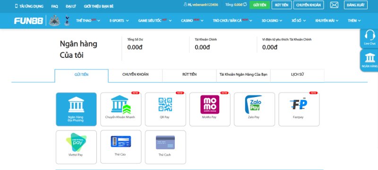The width and height of the screenshot is (378, 170).
Task: Open the Tải Ứng Dụng link
Action: point(29,6)
